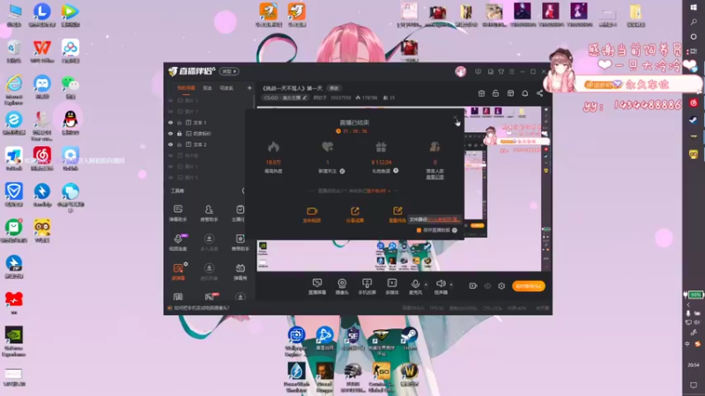Viewport: 705px width, 396px height.
Task: Open Steam icon in taskbar
Action: tap(694, 120)
